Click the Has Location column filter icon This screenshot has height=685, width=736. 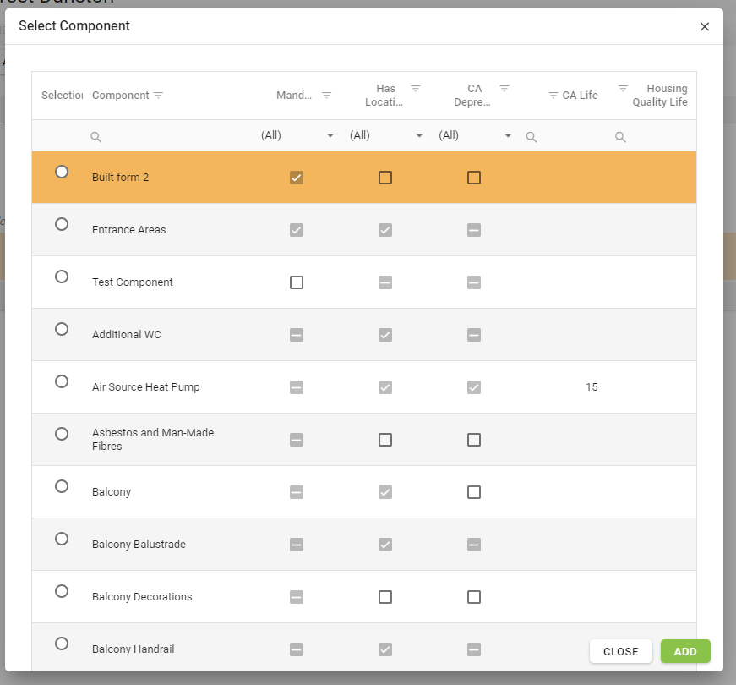pyautogui.click(x=415, y=89)
